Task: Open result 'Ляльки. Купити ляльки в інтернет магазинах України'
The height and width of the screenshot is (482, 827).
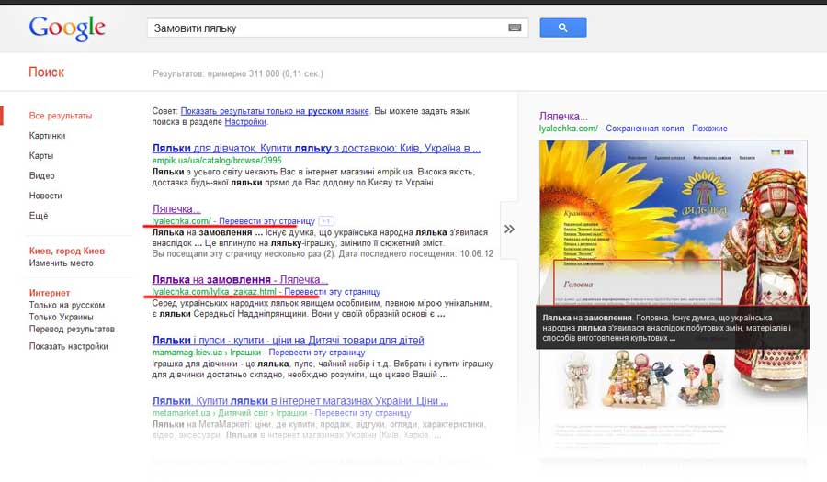Action: (300, 401)
